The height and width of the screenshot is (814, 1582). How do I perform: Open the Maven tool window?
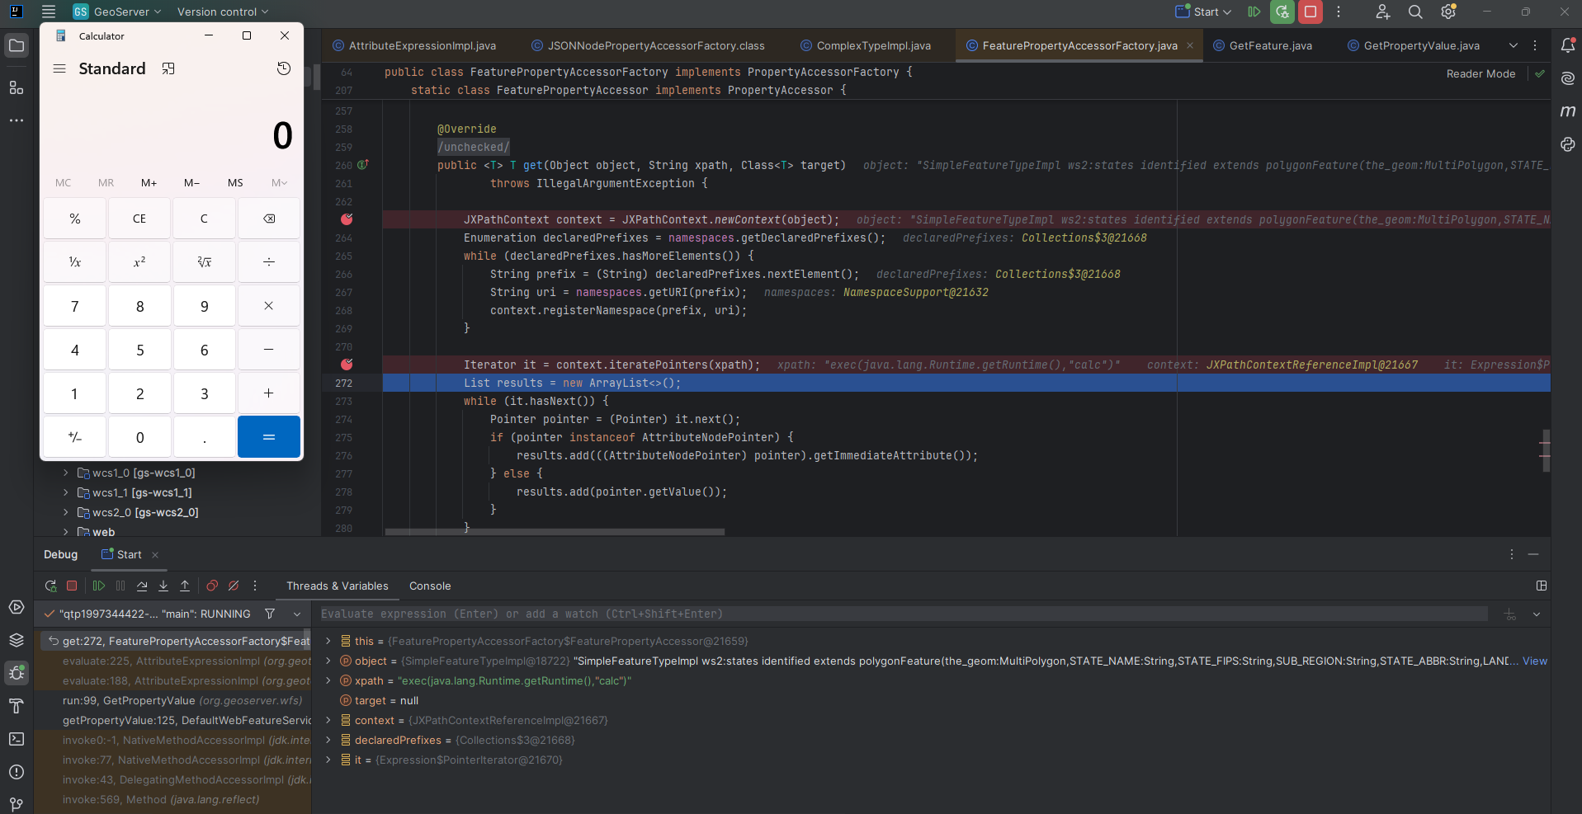[x=1568, y=111]
